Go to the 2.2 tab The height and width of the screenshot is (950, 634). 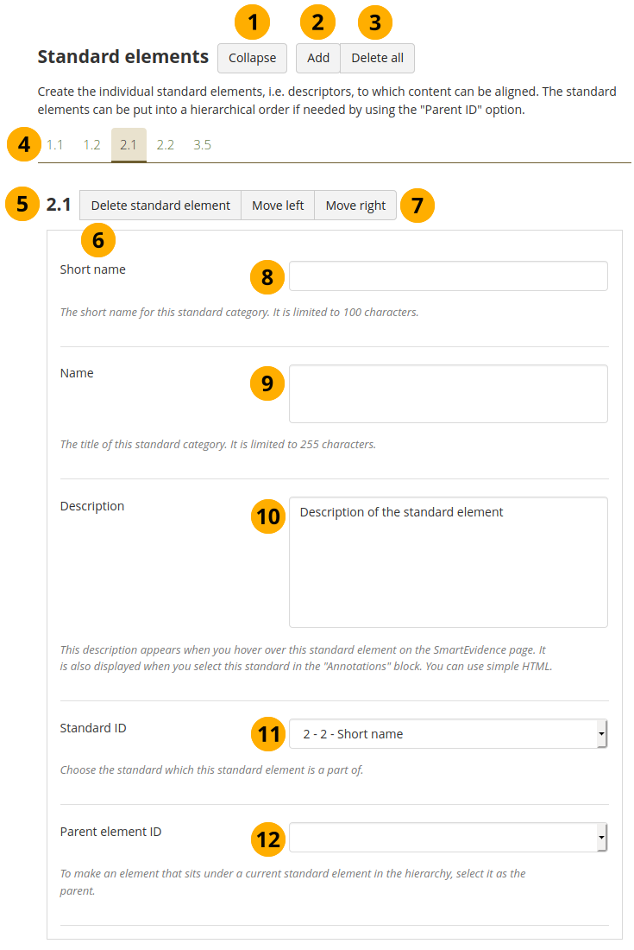coord(166,145)
